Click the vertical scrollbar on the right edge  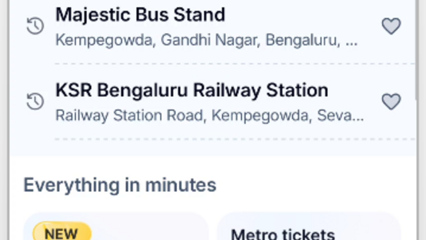tap(416, 50)
